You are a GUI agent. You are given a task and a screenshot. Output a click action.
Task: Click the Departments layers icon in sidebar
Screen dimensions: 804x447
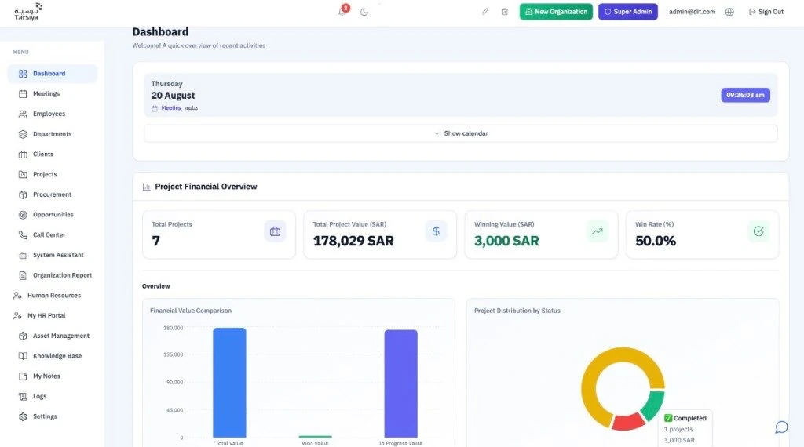[x=23, y=134]
